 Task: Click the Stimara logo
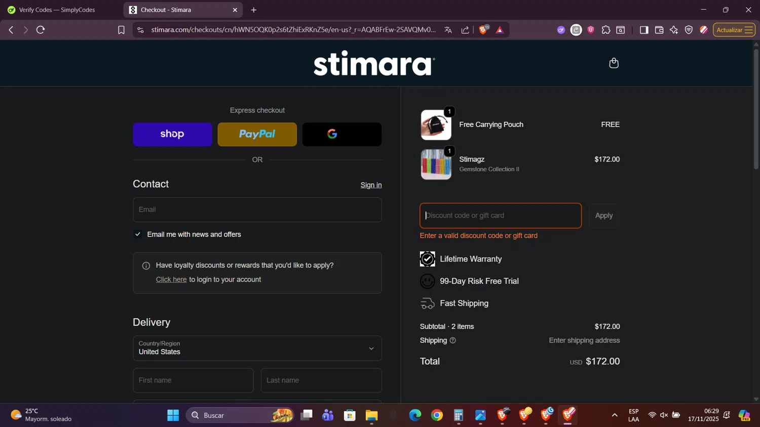(374, 63)
